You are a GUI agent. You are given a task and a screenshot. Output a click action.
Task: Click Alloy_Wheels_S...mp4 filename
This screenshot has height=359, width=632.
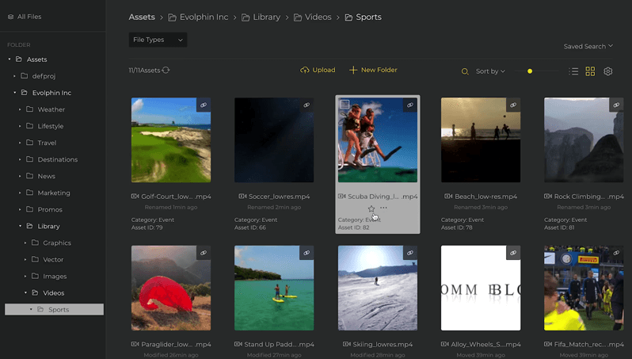click(x=485, y=344)
